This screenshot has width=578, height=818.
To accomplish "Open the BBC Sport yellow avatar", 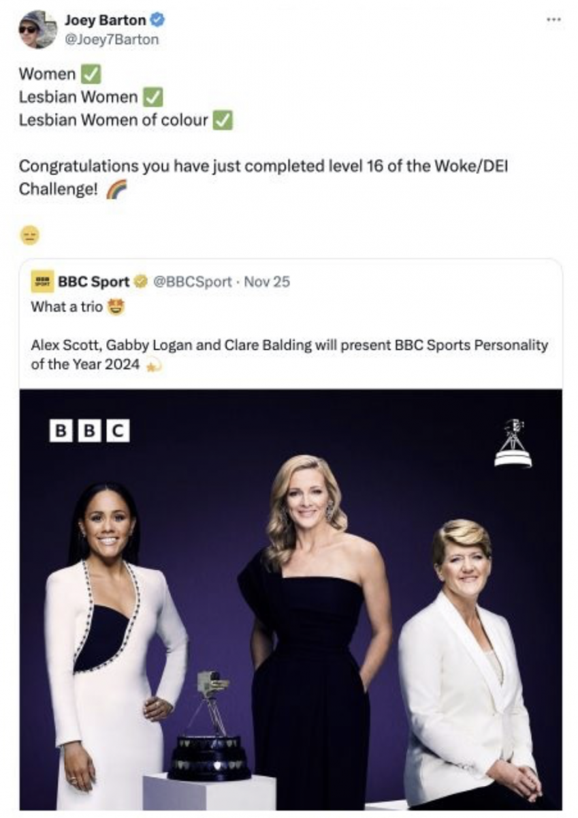I will (42, 282).
